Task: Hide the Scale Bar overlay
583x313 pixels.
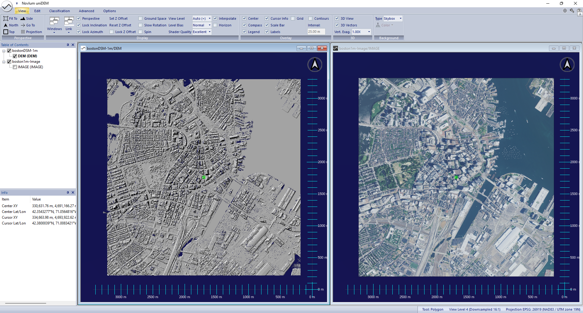Action: (267, 25)
